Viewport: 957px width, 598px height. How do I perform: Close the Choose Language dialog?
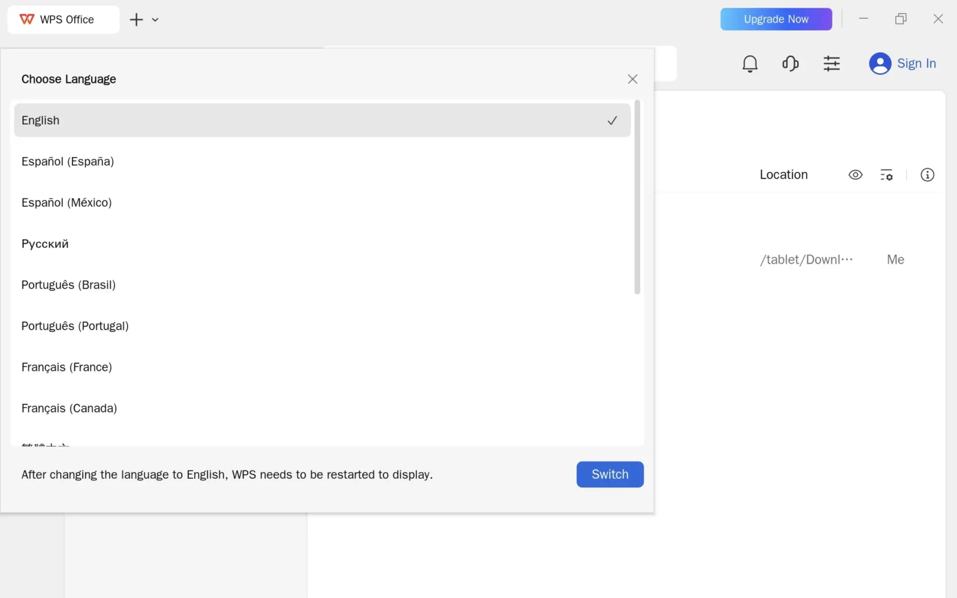[x=633, y=79]
